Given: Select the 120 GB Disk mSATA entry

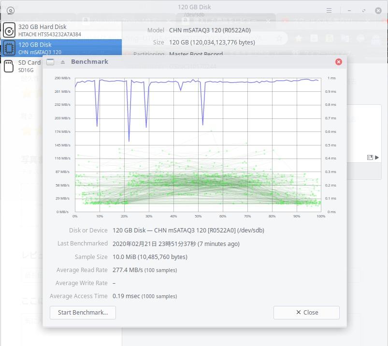Looking at the screenshot, I should pos(61,48).
